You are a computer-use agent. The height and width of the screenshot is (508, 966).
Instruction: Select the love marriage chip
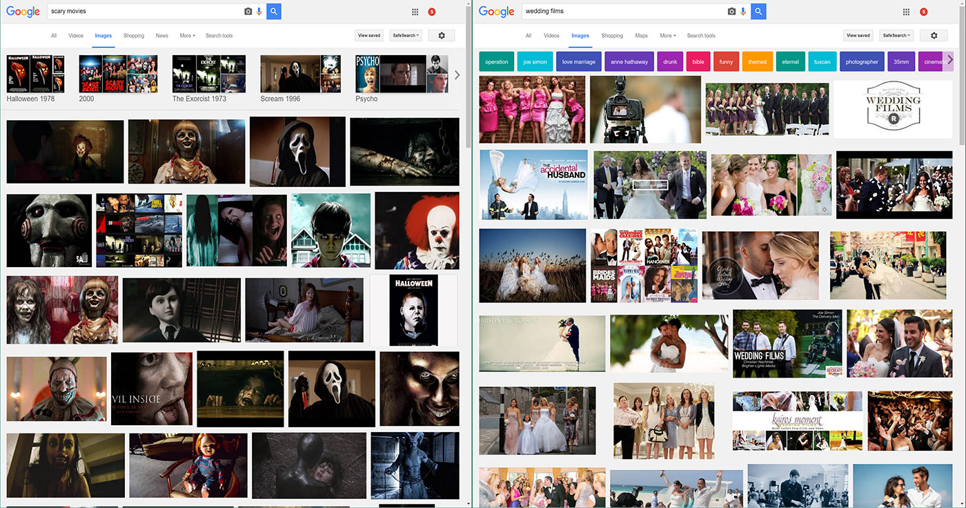[579, 61]
